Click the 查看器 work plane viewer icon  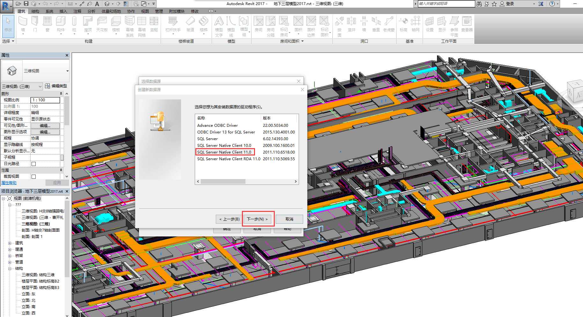(467, 25)
